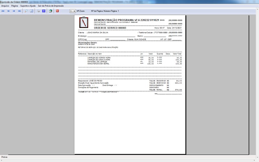Click the Valor Total column header
The width and height of the screenshot is (259, 162).
[177, 54]
